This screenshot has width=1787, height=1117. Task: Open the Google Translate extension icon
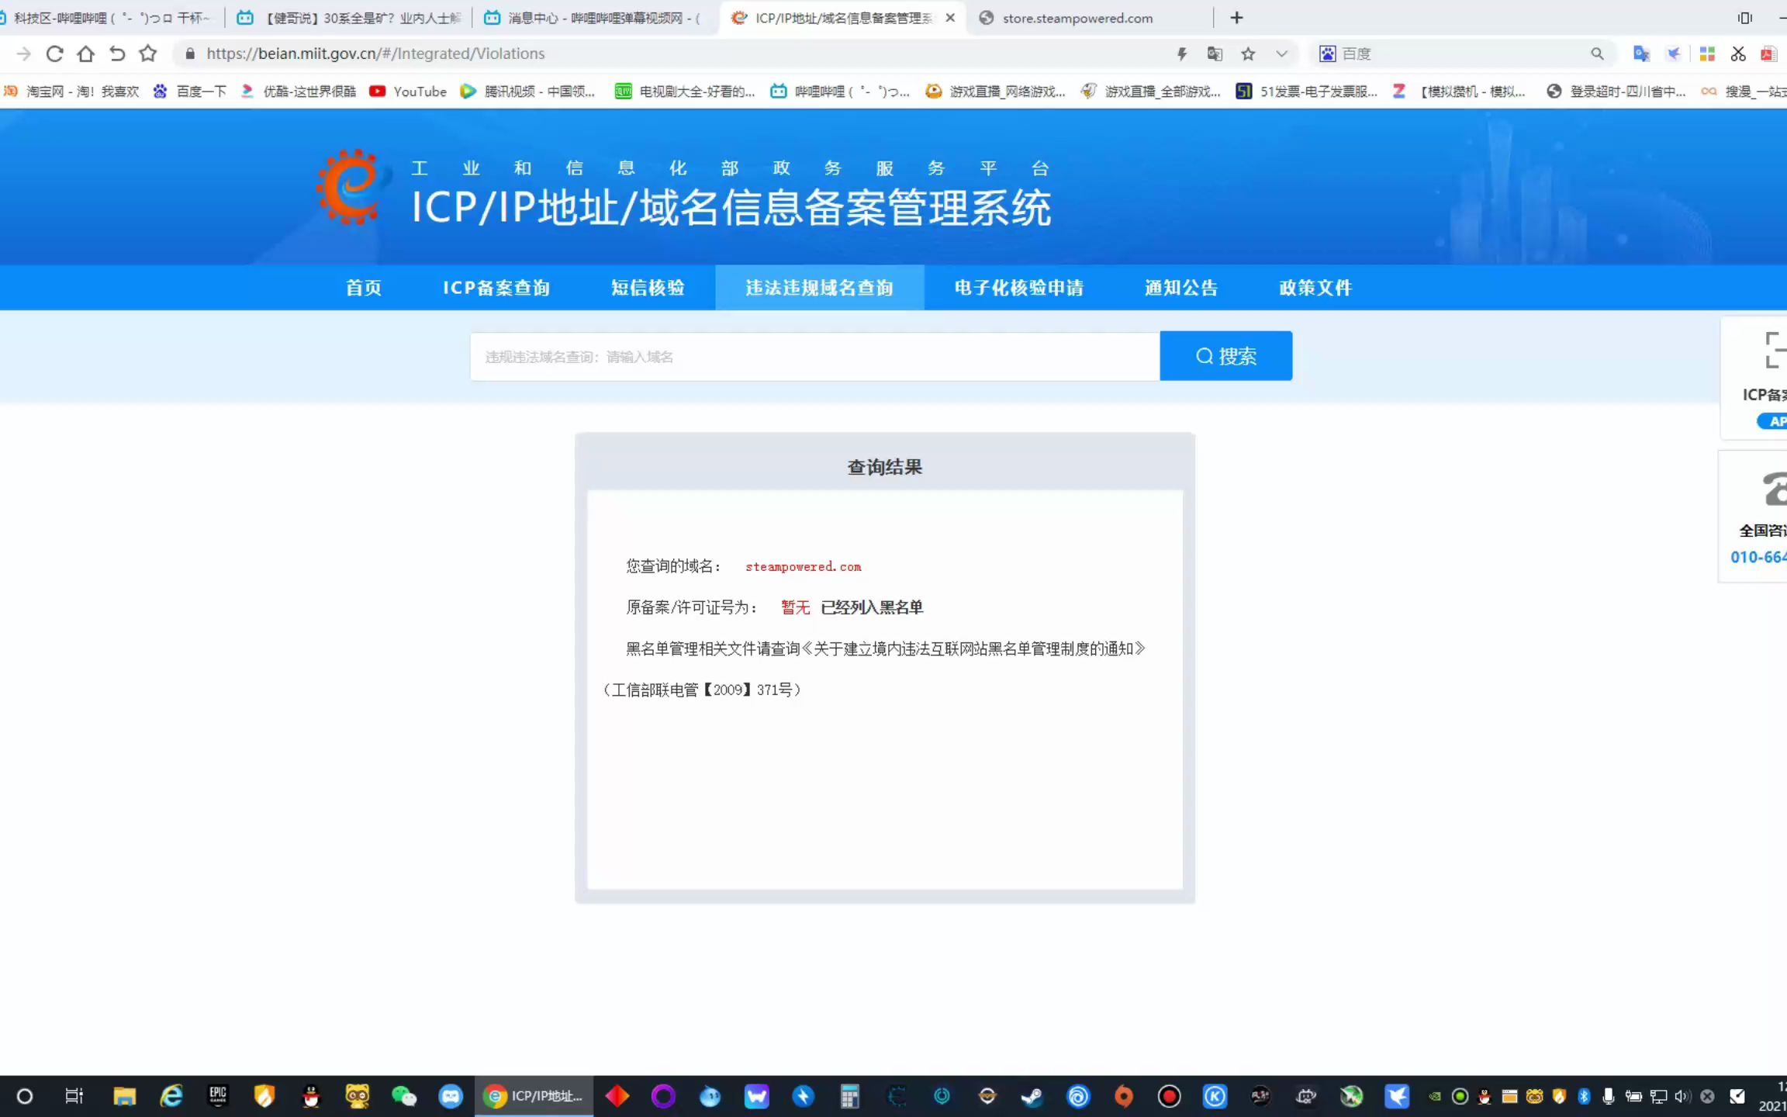point(1641,54)
